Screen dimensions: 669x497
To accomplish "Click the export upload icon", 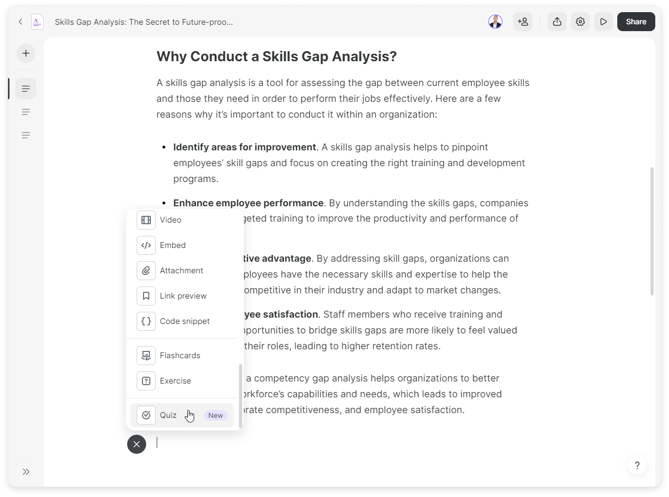I will [557, 22].
